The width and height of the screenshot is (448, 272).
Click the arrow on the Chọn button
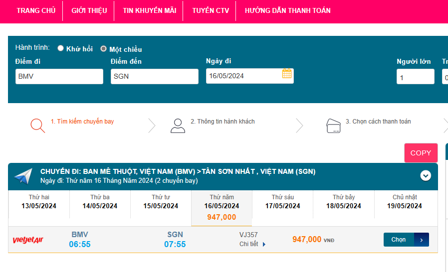coord(422,240)
